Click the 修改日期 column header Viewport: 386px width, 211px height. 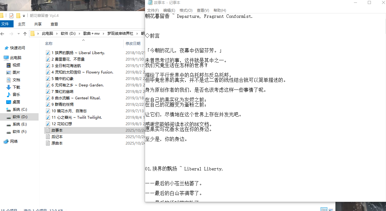(x=133, y=44)
